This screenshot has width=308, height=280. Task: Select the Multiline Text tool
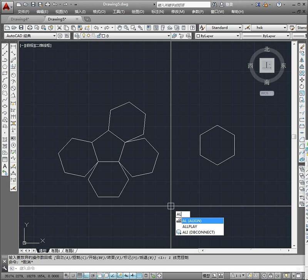click(5, 166)
